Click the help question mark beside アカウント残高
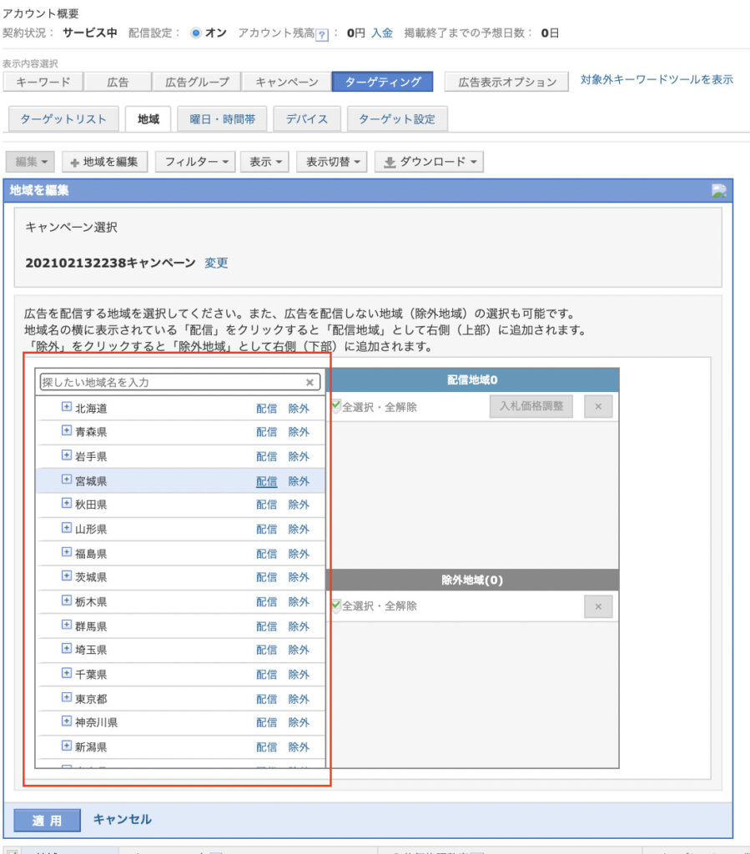Image resolution: width=750 pixels, height=854 pixels. 321,34
